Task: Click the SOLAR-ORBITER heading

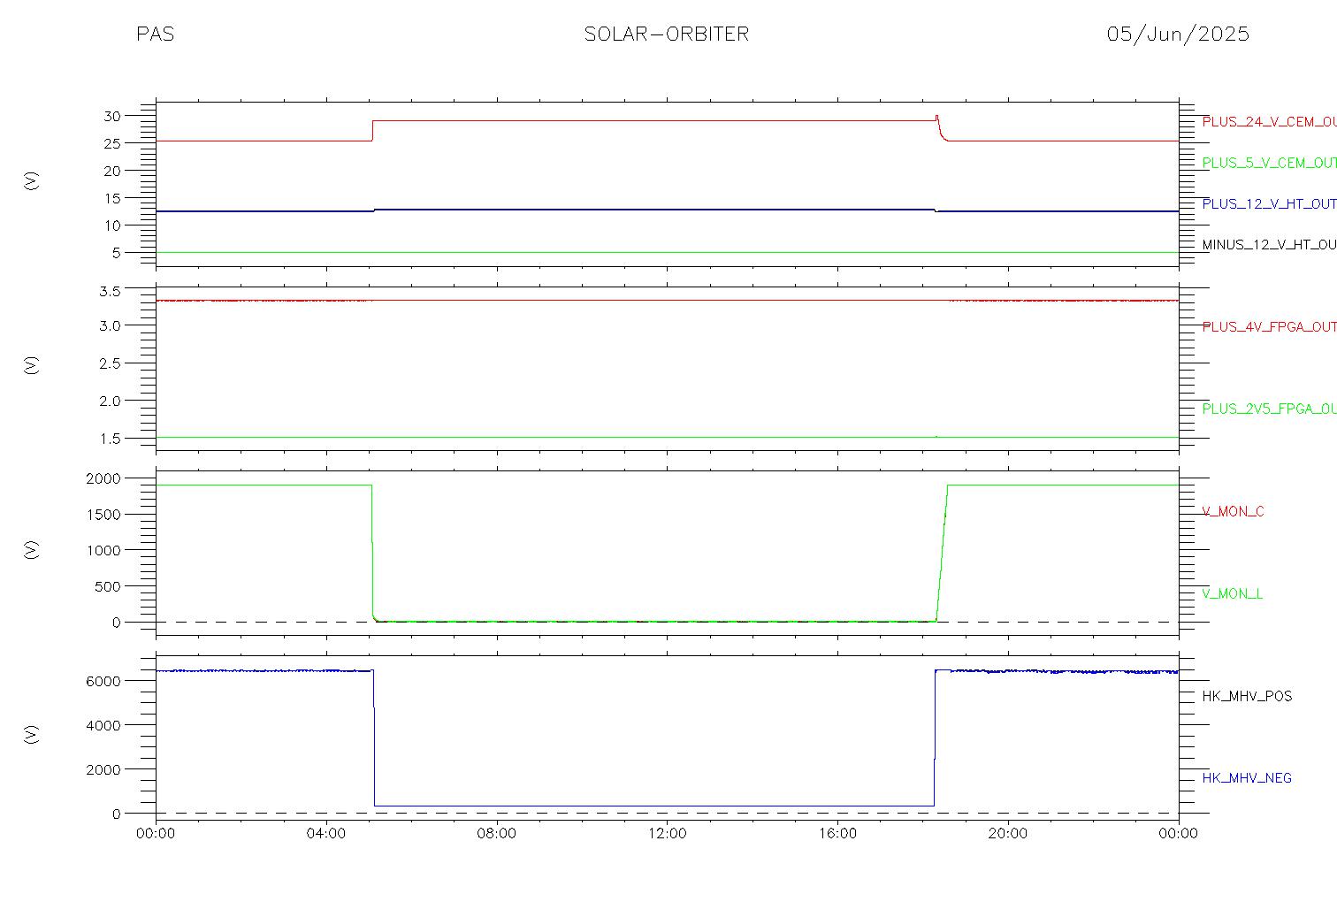Action: [x=667, y=34]
